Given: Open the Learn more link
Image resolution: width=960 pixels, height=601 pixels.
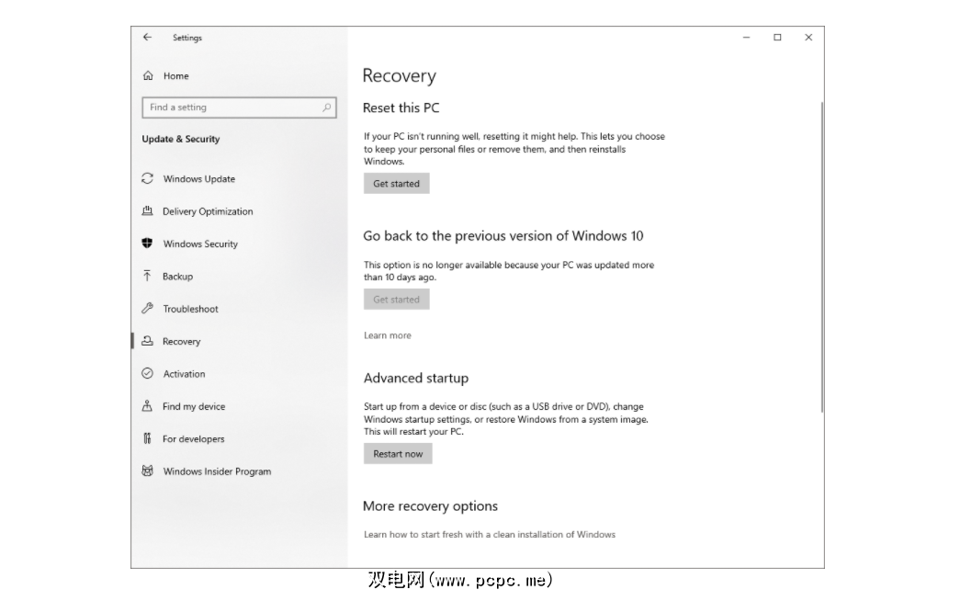Looking at the screenshot, I should click(x=387, y=335).
